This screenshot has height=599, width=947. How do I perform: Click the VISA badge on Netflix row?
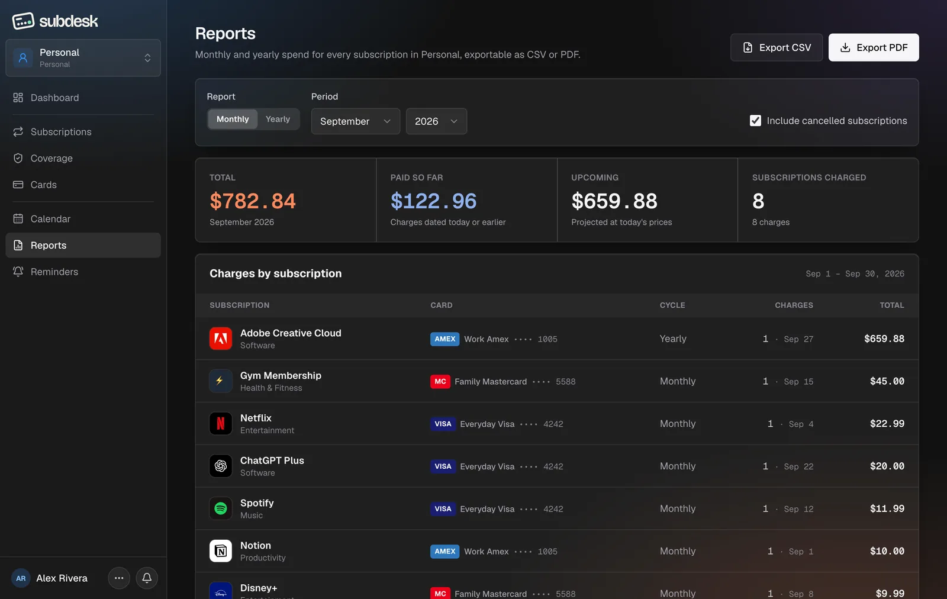443,424
